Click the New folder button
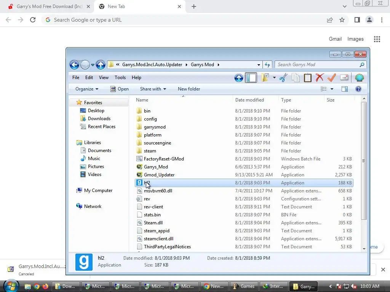Image resolution: width=390 pixels, height=292 pixels. point(189,89)
